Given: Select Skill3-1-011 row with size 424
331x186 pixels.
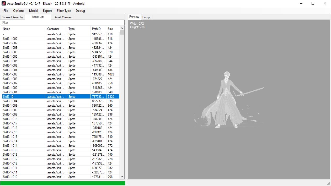Looking at the screenshot, I should coord(61,172).
